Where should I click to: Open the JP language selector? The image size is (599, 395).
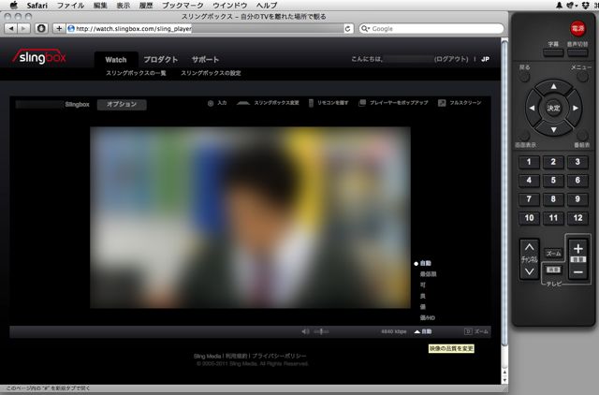coord(485,59)
